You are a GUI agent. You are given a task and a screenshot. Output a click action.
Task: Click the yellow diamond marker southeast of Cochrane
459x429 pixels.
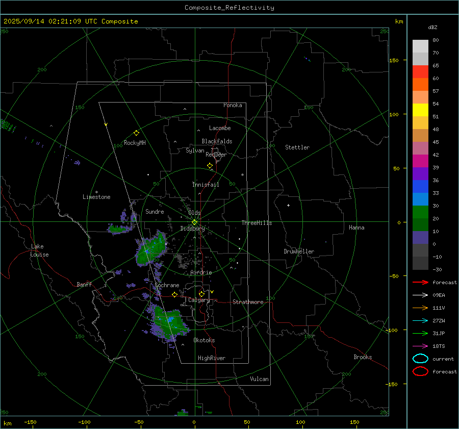pyautogui.click(x=175, y=295)
